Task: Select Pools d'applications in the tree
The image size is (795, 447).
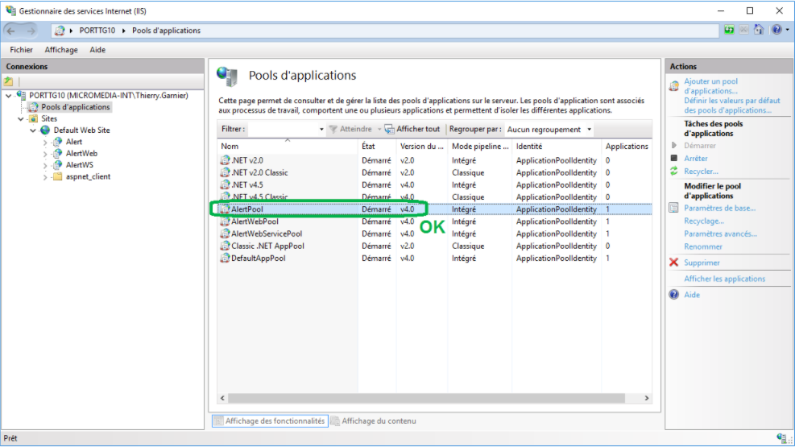Action: pyautogui.click(x=76, y=107)
